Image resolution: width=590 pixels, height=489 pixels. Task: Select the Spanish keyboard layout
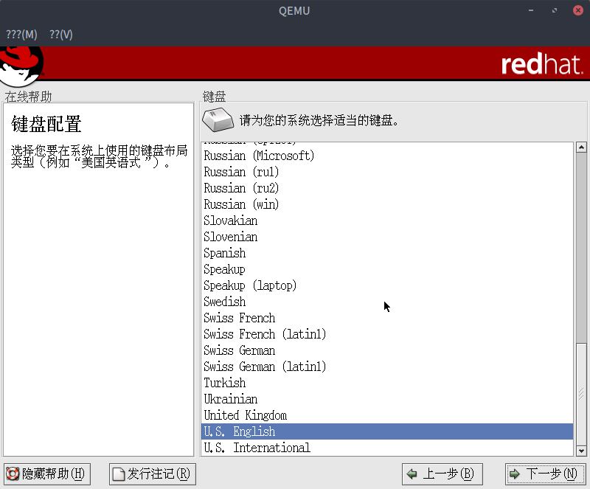coord(224,253)
